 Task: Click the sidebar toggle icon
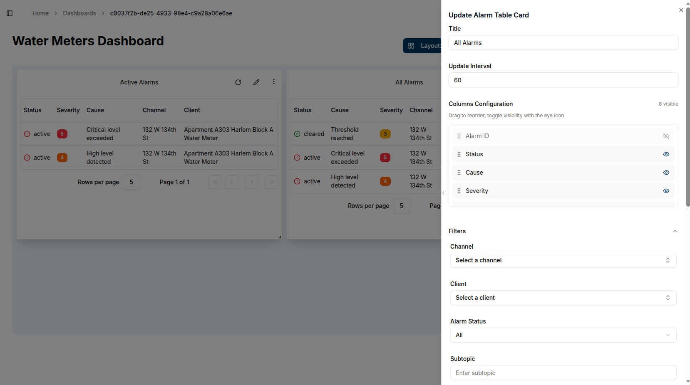coord(10,13)
